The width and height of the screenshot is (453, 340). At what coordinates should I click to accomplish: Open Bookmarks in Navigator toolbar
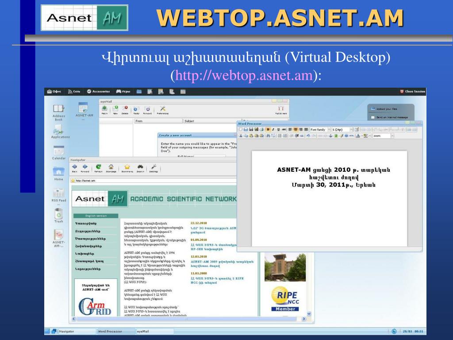127,168
